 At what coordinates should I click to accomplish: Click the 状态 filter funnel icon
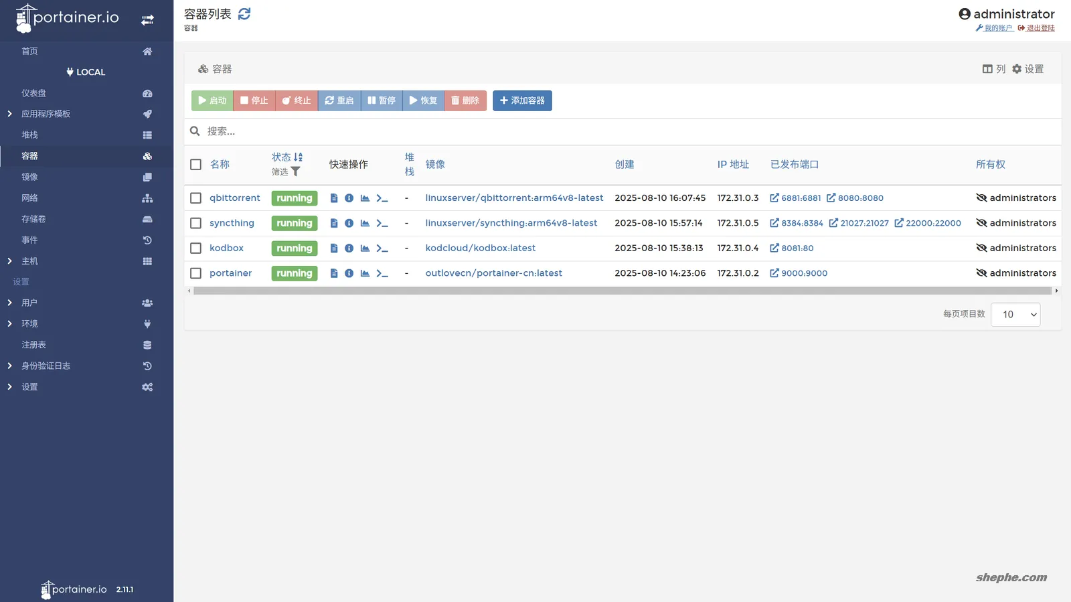[295, 172]
